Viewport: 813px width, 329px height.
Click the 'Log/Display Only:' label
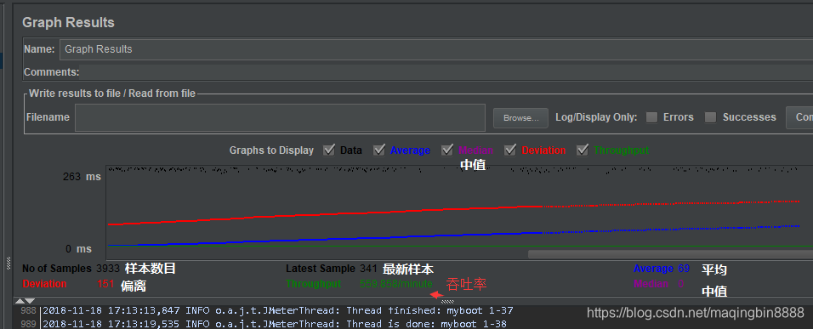pyautogui.click(x=596, y=117)
